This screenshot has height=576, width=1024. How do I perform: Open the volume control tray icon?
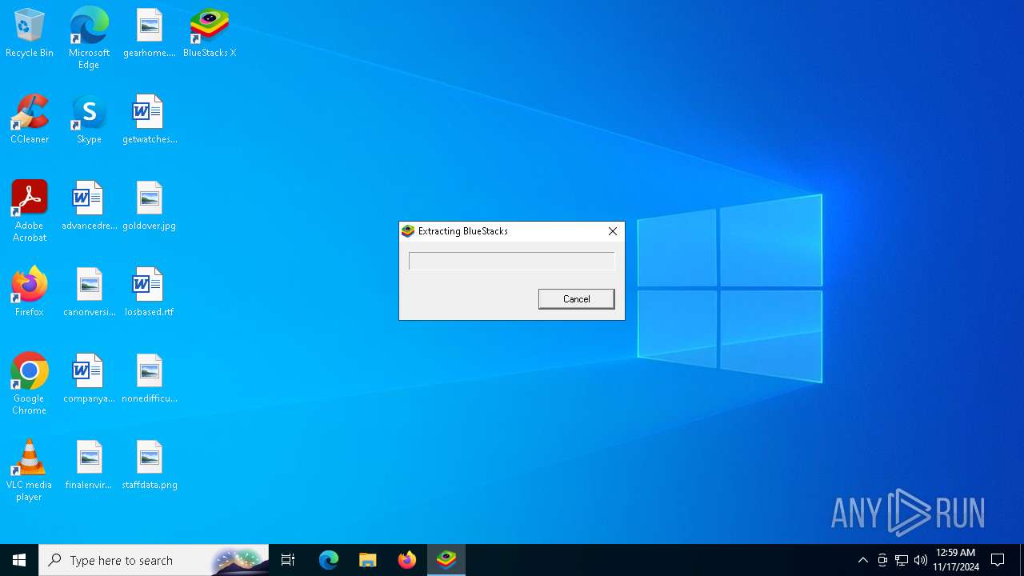(x=921, y=560)
